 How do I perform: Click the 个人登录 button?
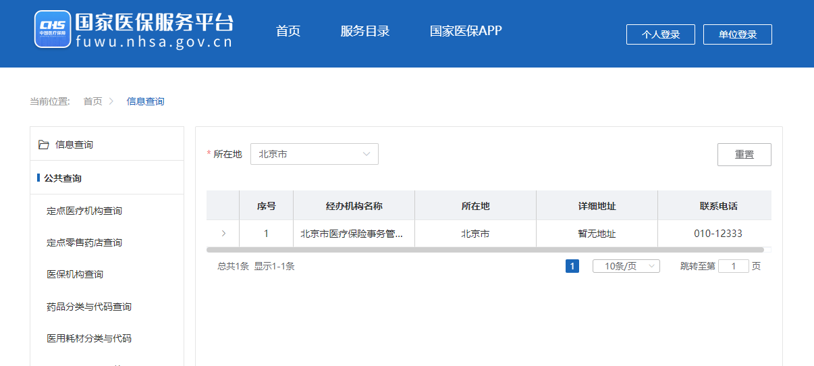click(x=660, y=34)
